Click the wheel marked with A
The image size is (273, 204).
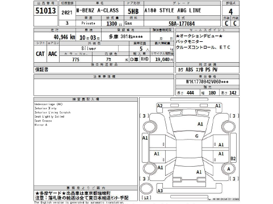pyautogui.click(x=229, y=169)
